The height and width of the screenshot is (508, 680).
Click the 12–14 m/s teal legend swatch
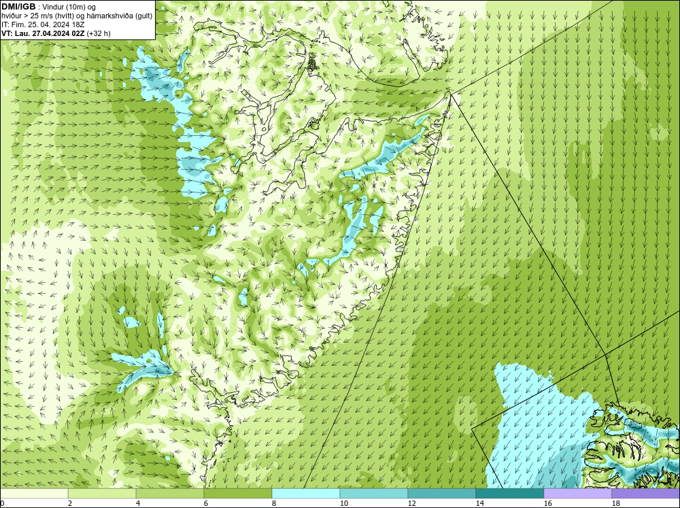(x=441, y=494)
